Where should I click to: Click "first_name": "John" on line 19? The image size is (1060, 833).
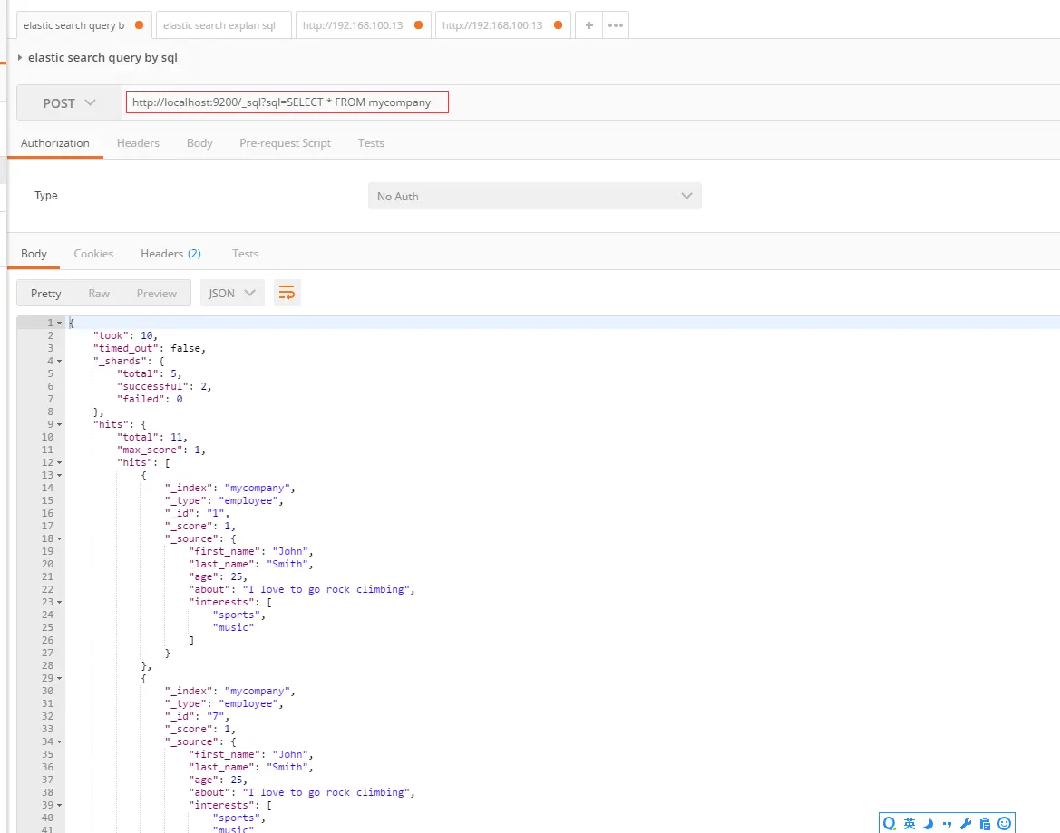pos(251,551)
